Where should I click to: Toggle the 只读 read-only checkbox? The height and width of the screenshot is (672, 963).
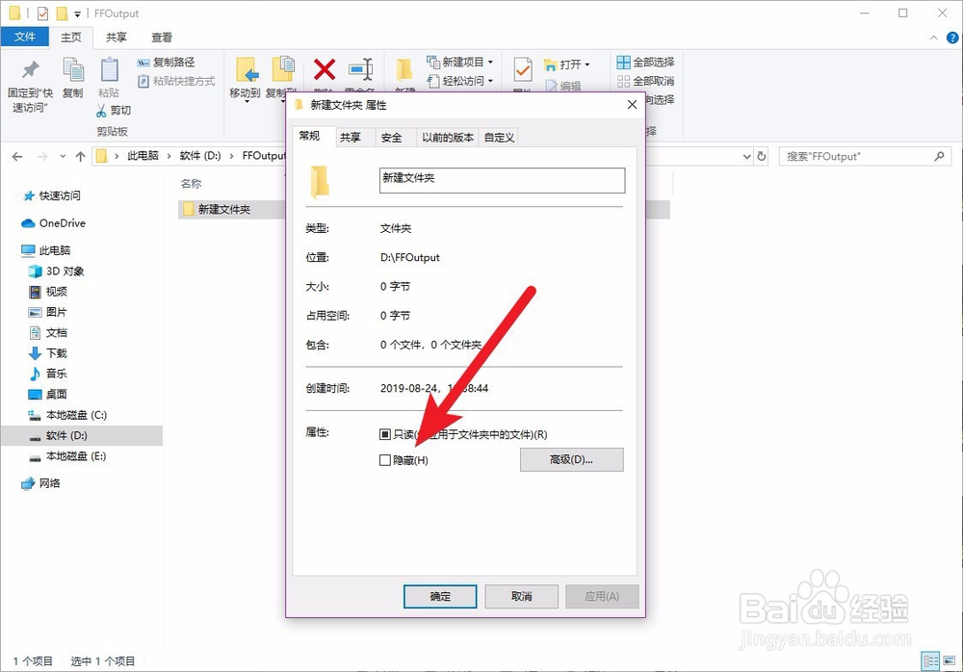[385, 435]
